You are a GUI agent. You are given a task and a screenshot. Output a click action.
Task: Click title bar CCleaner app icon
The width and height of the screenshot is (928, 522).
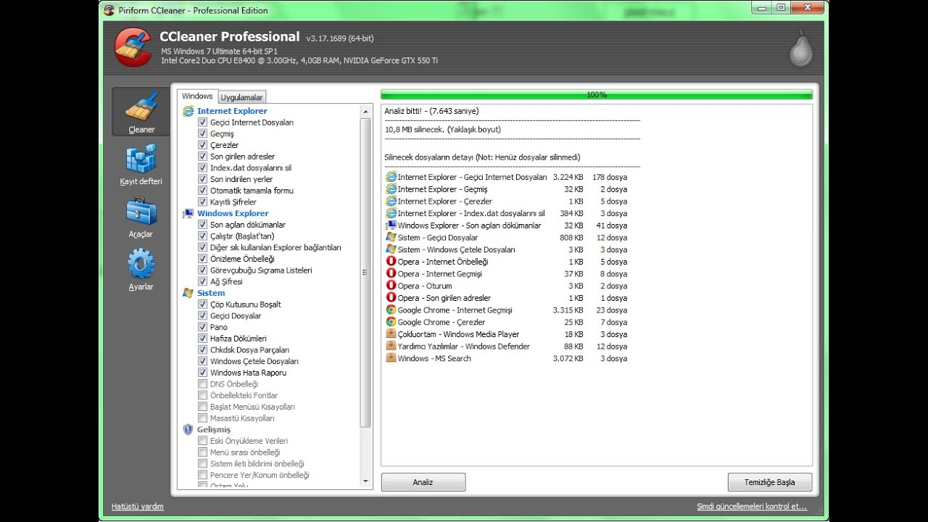coord(109,10)
